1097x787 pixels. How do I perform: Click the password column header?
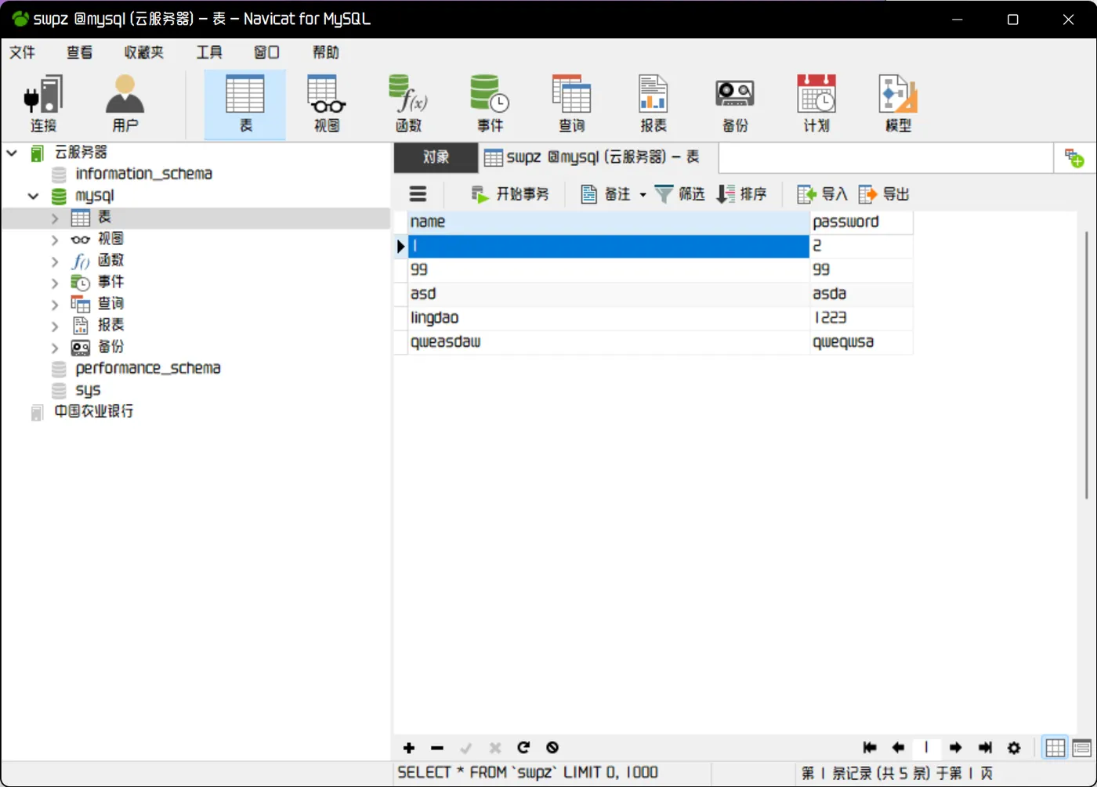pyautogui.click(x=861, y=222)
